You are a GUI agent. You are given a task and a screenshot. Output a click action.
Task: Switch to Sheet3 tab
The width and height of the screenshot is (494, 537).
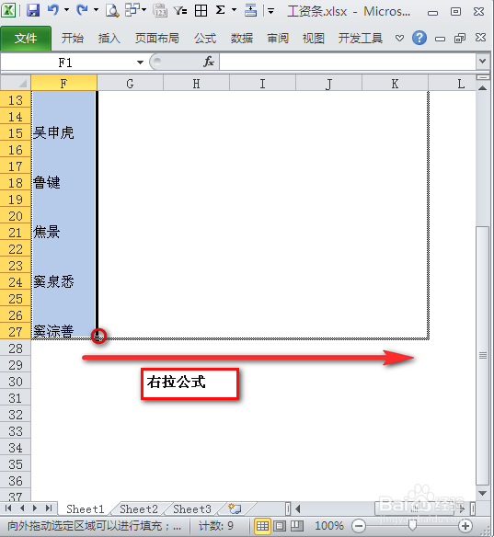pos(192,508)
